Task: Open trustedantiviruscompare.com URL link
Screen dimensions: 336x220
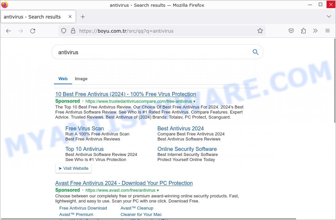Action: pyautogui.click(x=139, y=101)
